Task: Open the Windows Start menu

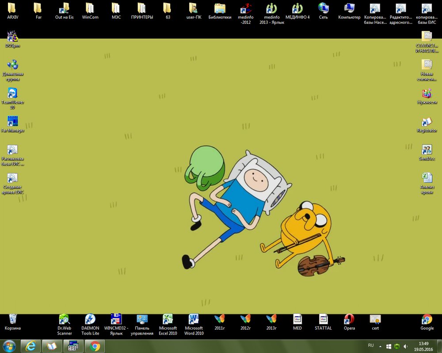Action: tap(9, 346)
